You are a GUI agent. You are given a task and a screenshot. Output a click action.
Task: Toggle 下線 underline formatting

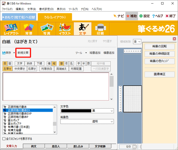pos(39,63)
